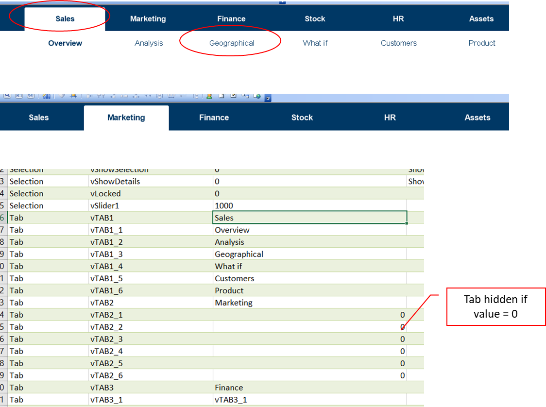Switch to the Geographical sub-tab
This screenshot has height=407, width=546.
coord(232,43)
